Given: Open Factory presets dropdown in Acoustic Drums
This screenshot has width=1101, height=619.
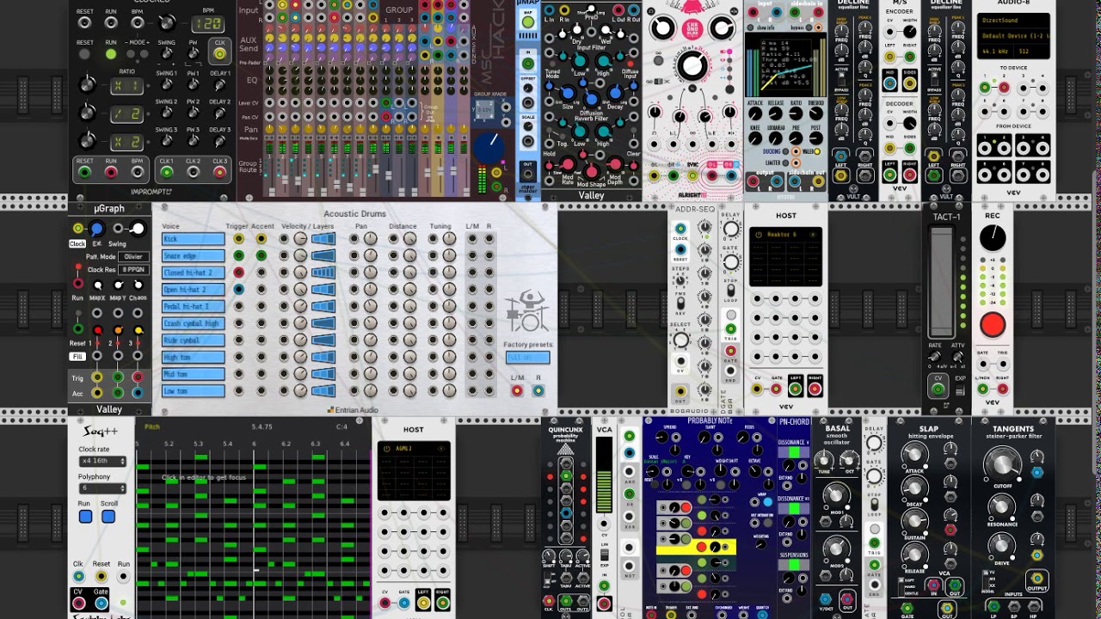Looking at the screenshot, I should pos(527,358).
